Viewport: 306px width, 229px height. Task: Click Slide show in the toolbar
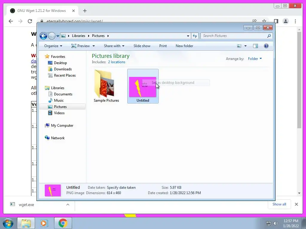pos(142,46)
